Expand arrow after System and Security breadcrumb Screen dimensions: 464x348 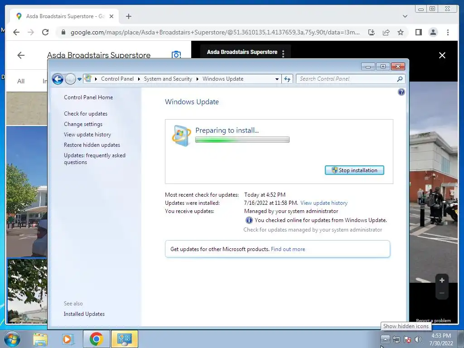coord(198,79)
